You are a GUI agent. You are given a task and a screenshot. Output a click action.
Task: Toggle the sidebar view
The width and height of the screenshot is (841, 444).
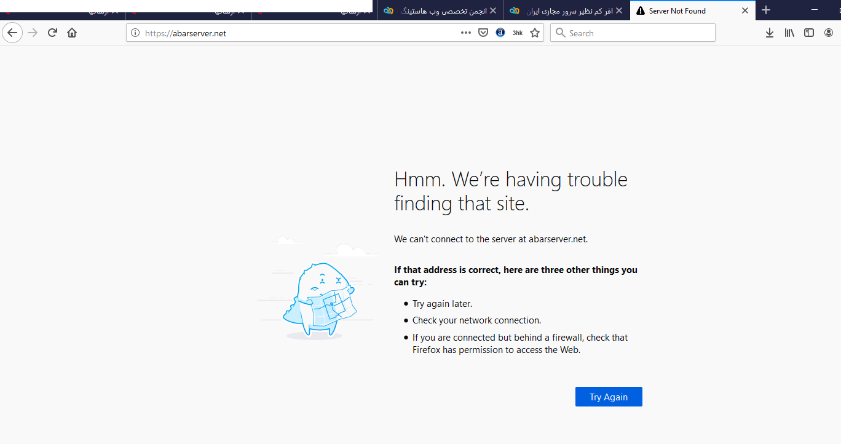[x=809, y=33]
